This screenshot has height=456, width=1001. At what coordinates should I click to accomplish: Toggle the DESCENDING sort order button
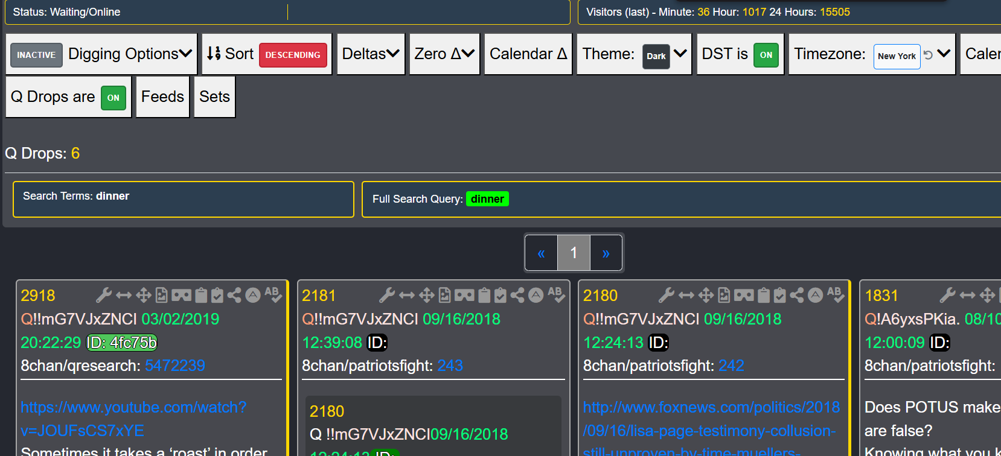click(293, 55)
